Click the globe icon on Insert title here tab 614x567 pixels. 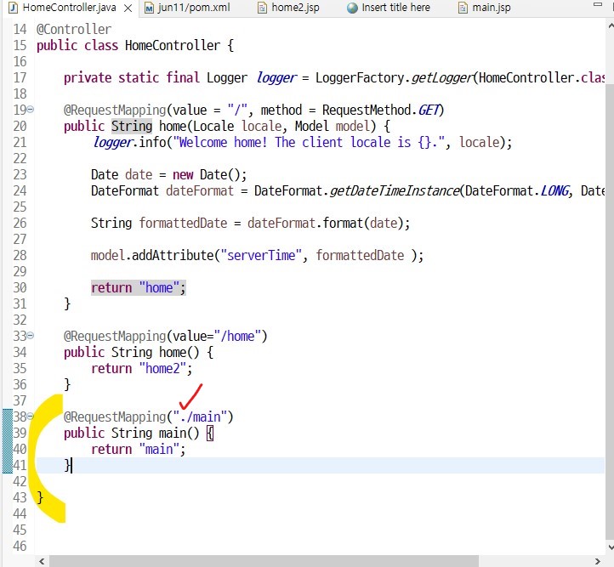click(x=352, y=8)
